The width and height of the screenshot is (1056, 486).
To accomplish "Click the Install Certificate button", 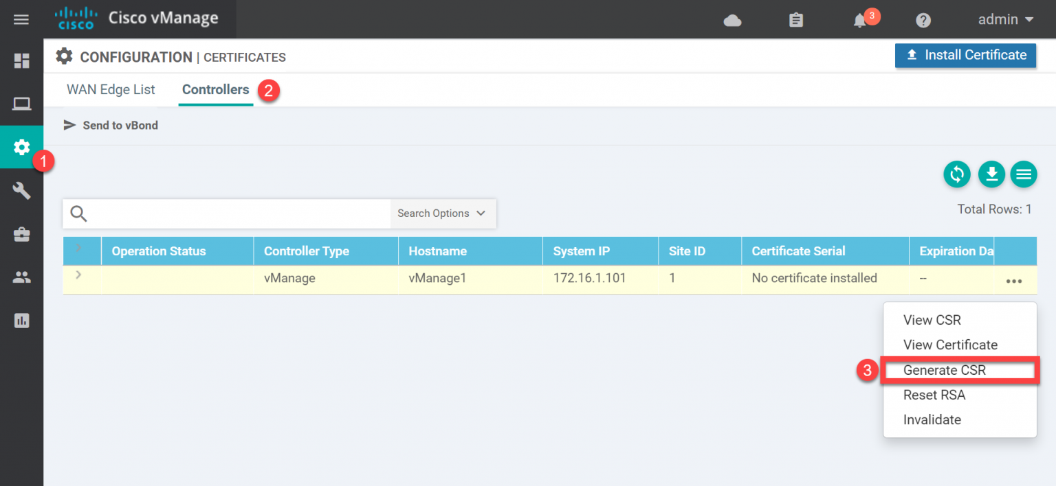I will coord(965,56).
